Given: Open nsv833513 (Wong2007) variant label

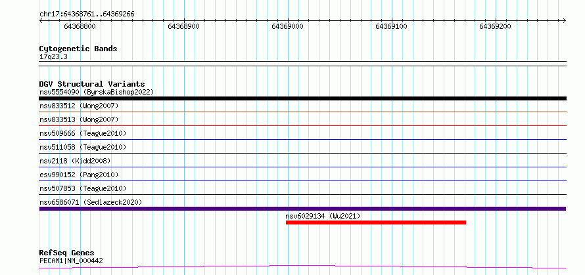Looking at the screenshot, I should pyautogui.click(x=79, y=119).
